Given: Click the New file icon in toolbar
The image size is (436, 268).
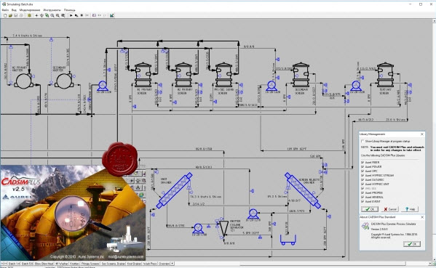Looking at the screenshot, I should tap(5, 15).
